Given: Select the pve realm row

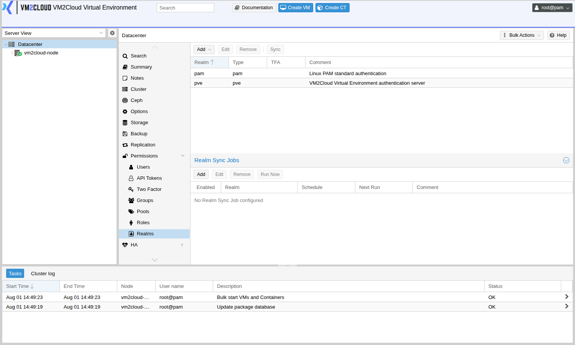Looking at the screenshot, I should pyautogui.click(x=381, y=83).
